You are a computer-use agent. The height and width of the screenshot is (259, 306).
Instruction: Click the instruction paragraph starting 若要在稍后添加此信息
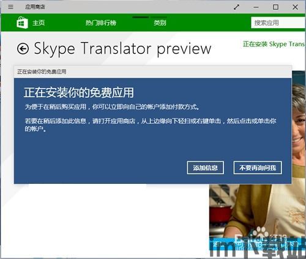[x=151, y=125]
